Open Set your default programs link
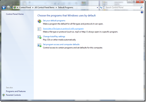 [54, 21]
